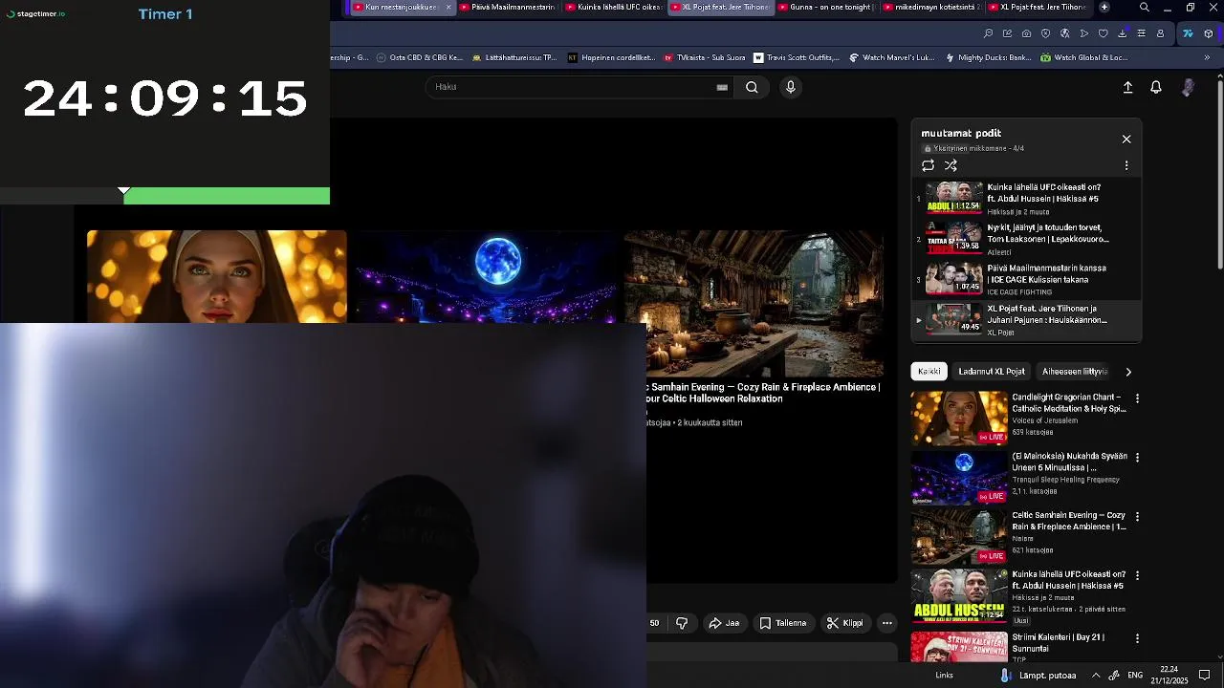Open Lättähattureissu bookmark

514,57
